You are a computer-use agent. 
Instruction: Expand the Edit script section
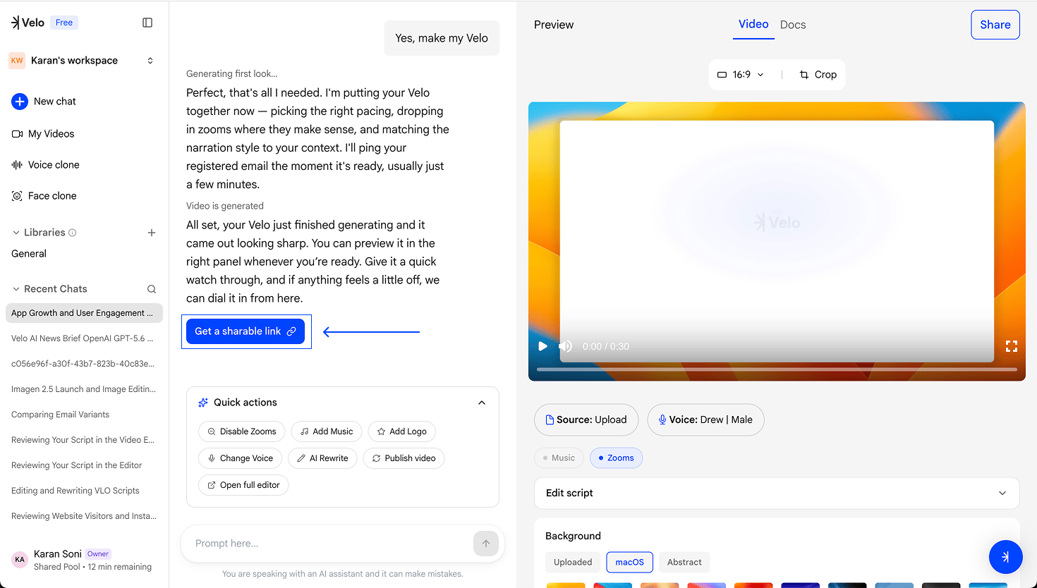pos(777,494)
